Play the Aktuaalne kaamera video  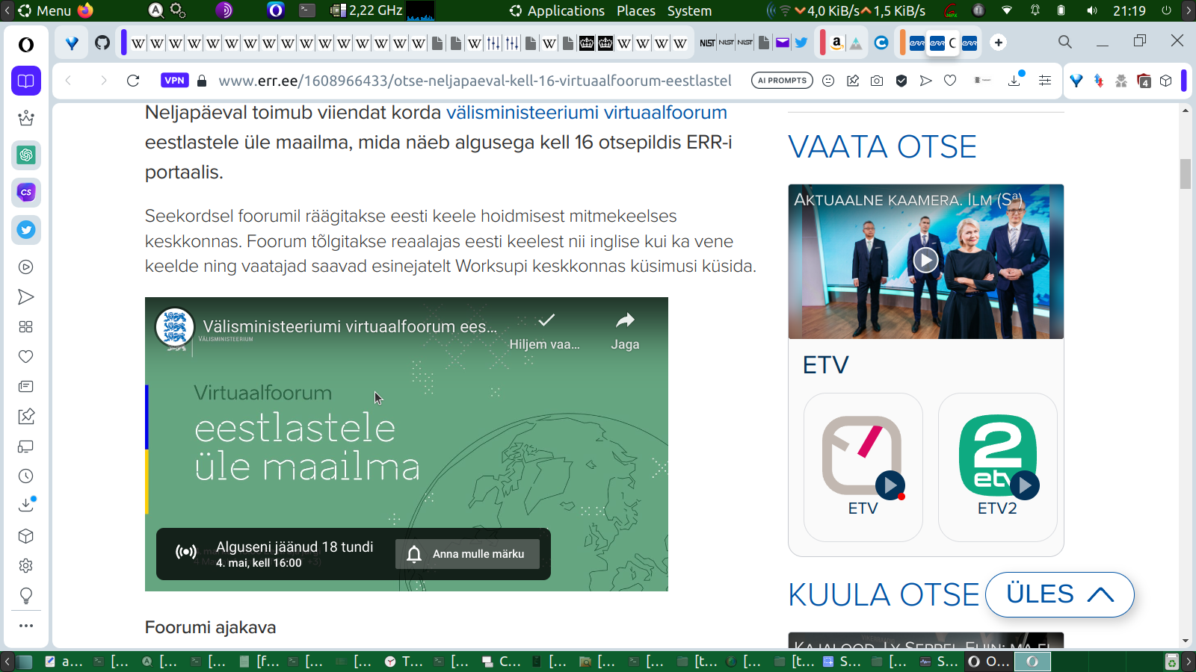click(925, 260)
